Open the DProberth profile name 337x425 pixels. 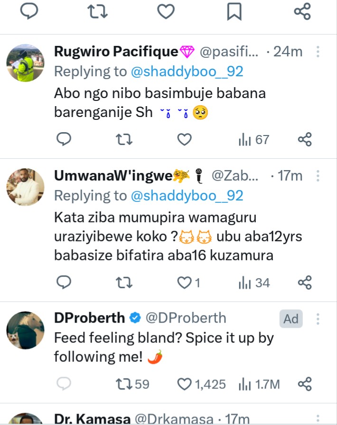[89, 318]
